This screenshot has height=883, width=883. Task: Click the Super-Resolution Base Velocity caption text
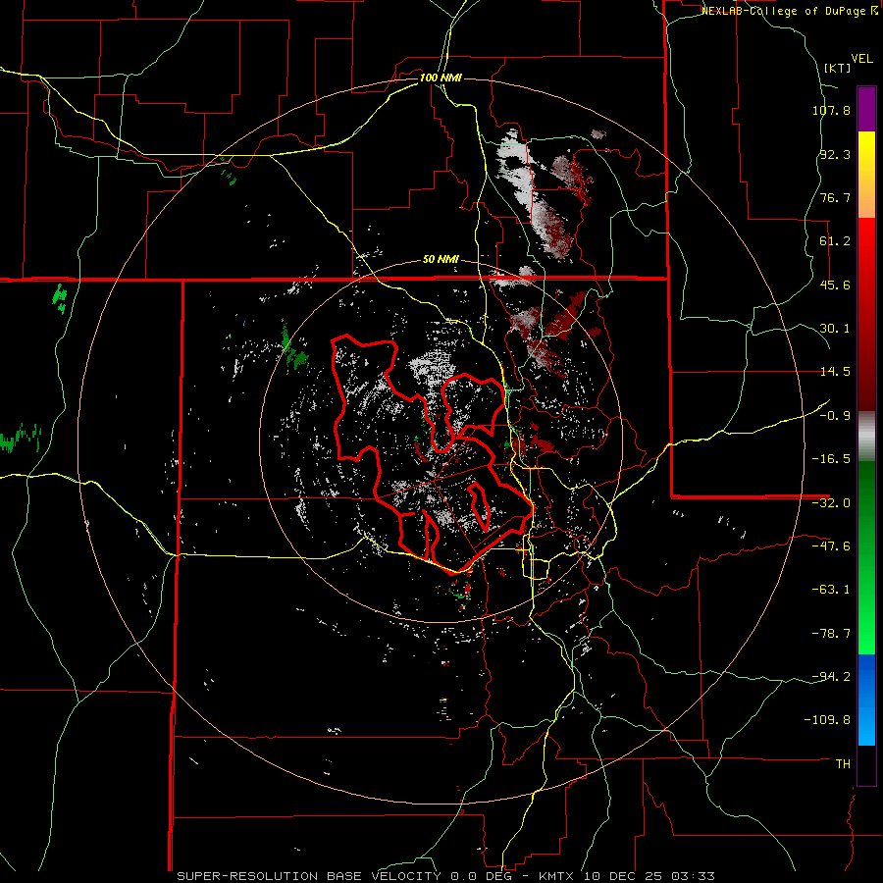pos(446,876)
